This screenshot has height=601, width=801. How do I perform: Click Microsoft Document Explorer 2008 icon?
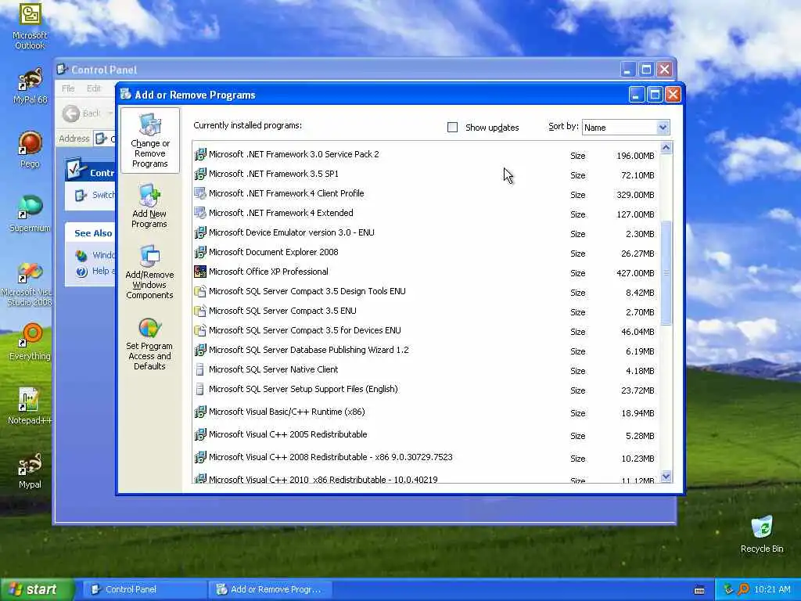[200, 252]
